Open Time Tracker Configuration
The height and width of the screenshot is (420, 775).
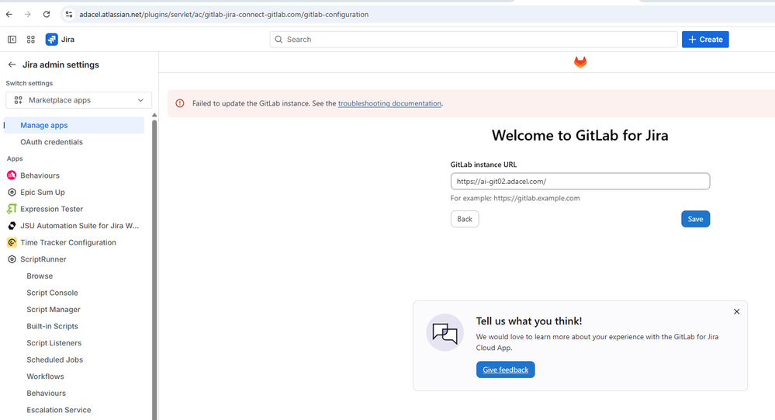68,242
